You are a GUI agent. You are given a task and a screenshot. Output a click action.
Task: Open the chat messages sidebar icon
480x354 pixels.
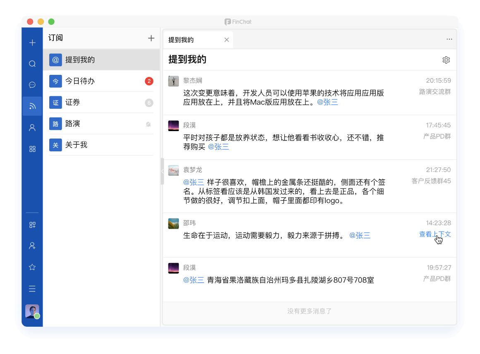click(x=32, y=85)
